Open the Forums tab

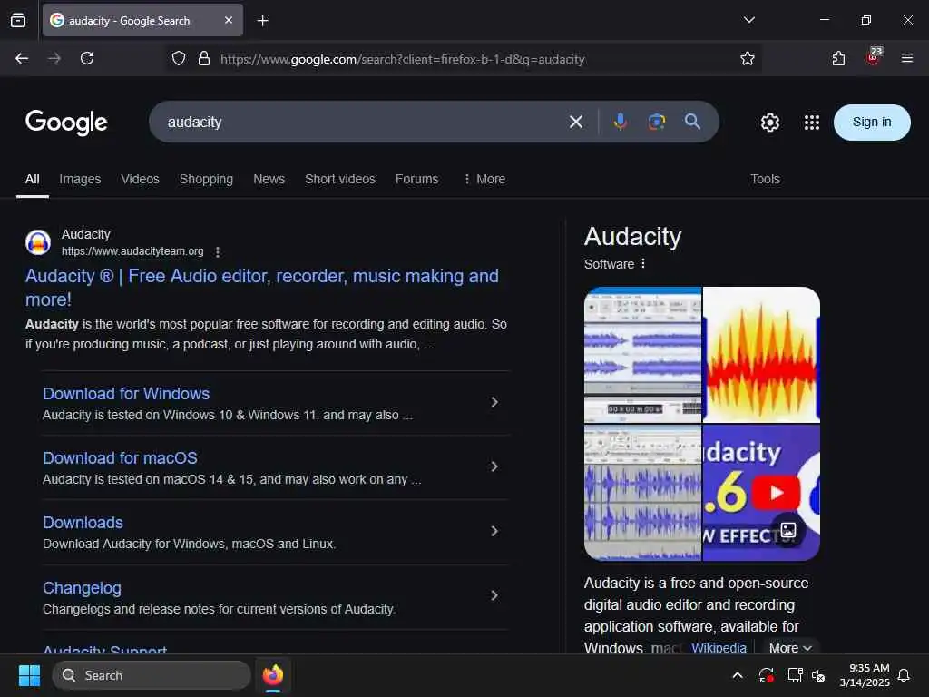tap(416, 179)
